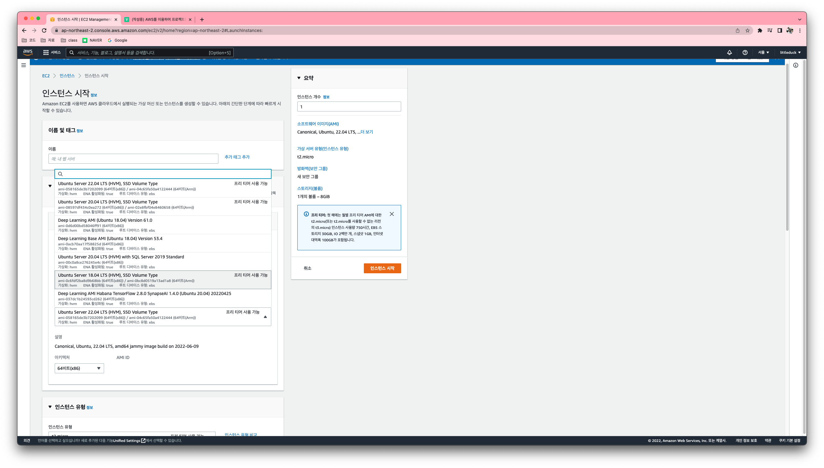Click the 추가 태그 추가 link
The width and height of the screenshot is (824, 468).
point(237,157)
